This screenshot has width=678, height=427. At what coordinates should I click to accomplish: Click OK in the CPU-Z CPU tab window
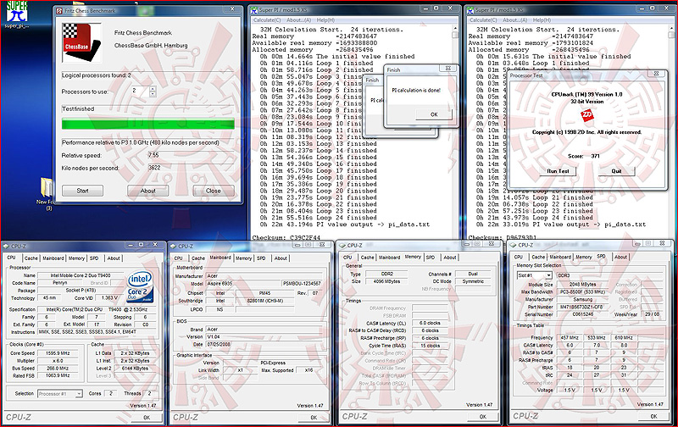(147, 418)
